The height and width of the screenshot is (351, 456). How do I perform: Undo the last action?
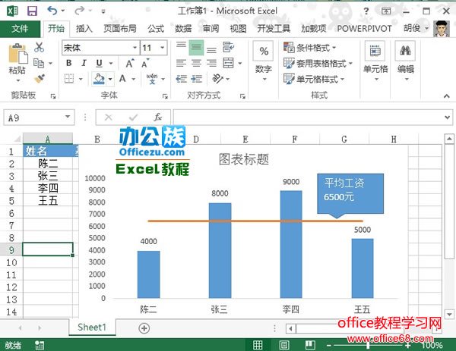click(x=52, y=11)
